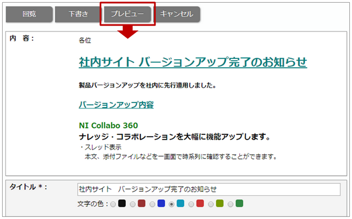Click the タイトル＊ field label
The image size is (352, 219).
28,187
